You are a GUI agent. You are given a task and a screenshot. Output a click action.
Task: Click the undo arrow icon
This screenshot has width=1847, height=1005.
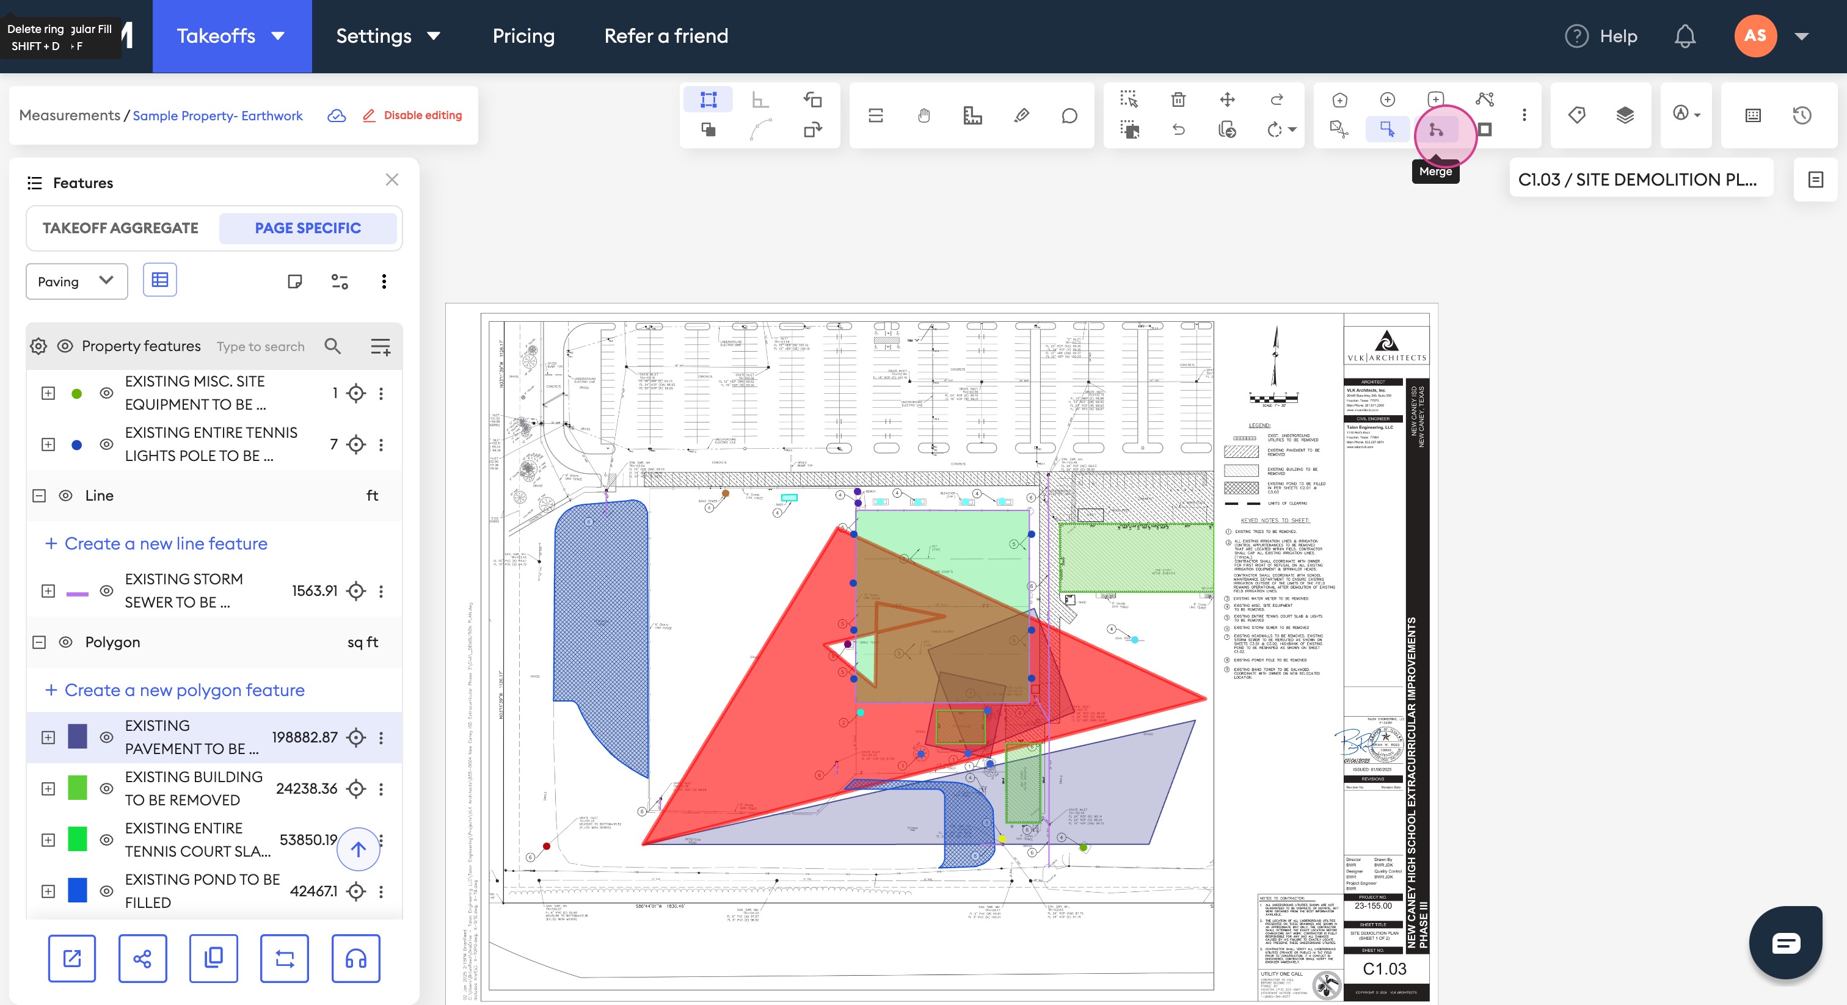click(1178, 130)
